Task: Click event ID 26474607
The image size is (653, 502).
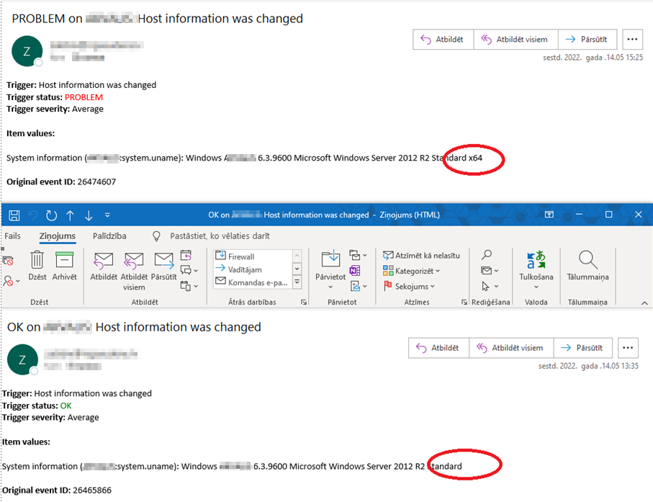Action: pos(96,181)
